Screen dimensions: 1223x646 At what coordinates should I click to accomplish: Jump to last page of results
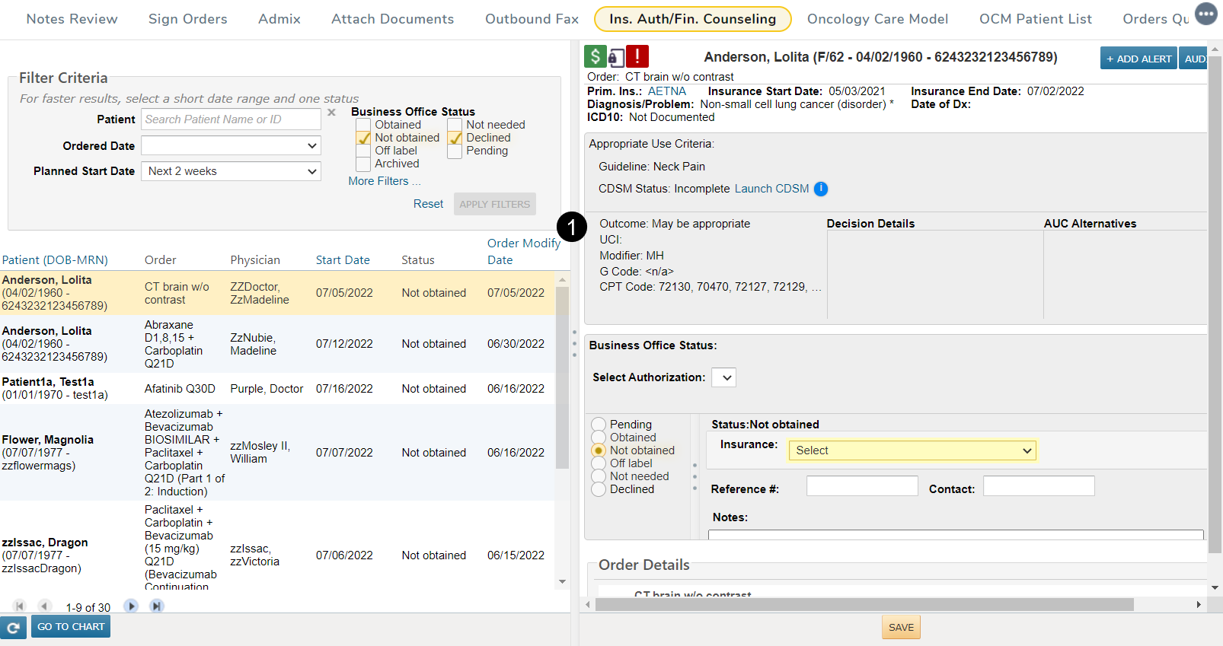pyautogui.click(x=156, y=606)
